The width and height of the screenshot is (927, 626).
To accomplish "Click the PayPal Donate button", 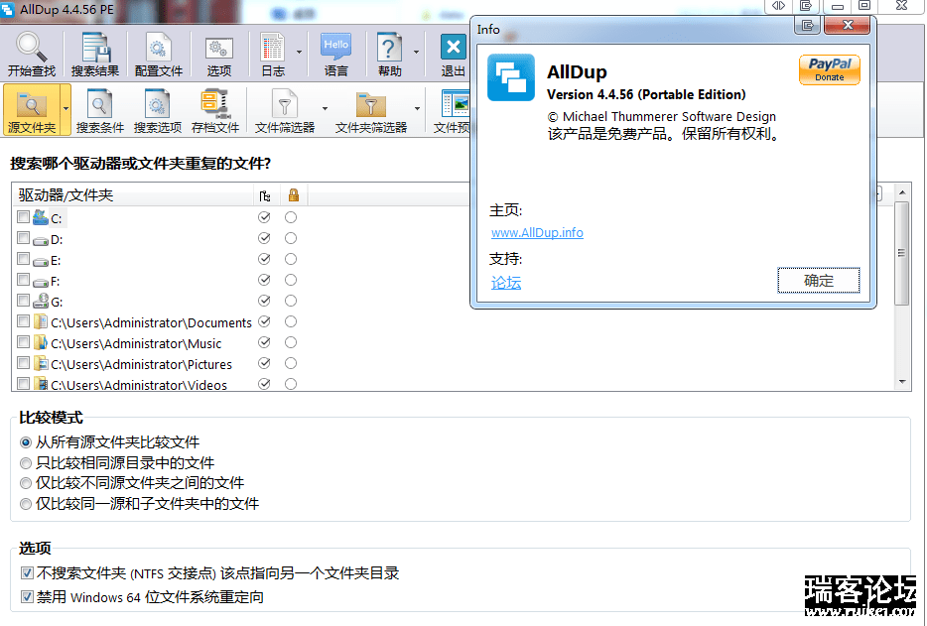I will coord(829,69).
